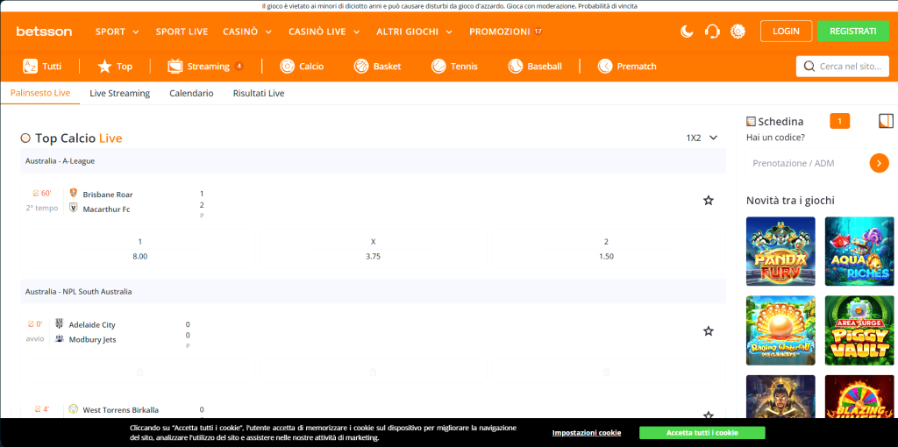Toggle the betslip panel layout icon
The height and width of the screenshot is (447, 898).
[886, 121]
